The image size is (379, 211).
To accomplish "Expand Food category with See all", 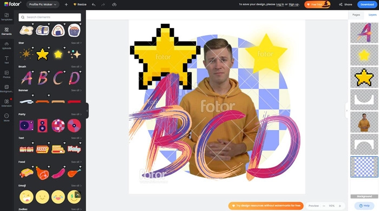I will click(76, 162).
